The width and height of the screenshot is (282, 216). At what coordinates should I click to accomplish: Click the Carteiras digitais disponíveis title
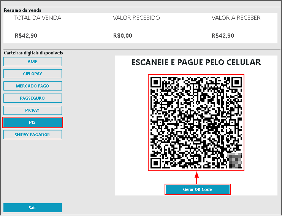(x=33, y=53)
